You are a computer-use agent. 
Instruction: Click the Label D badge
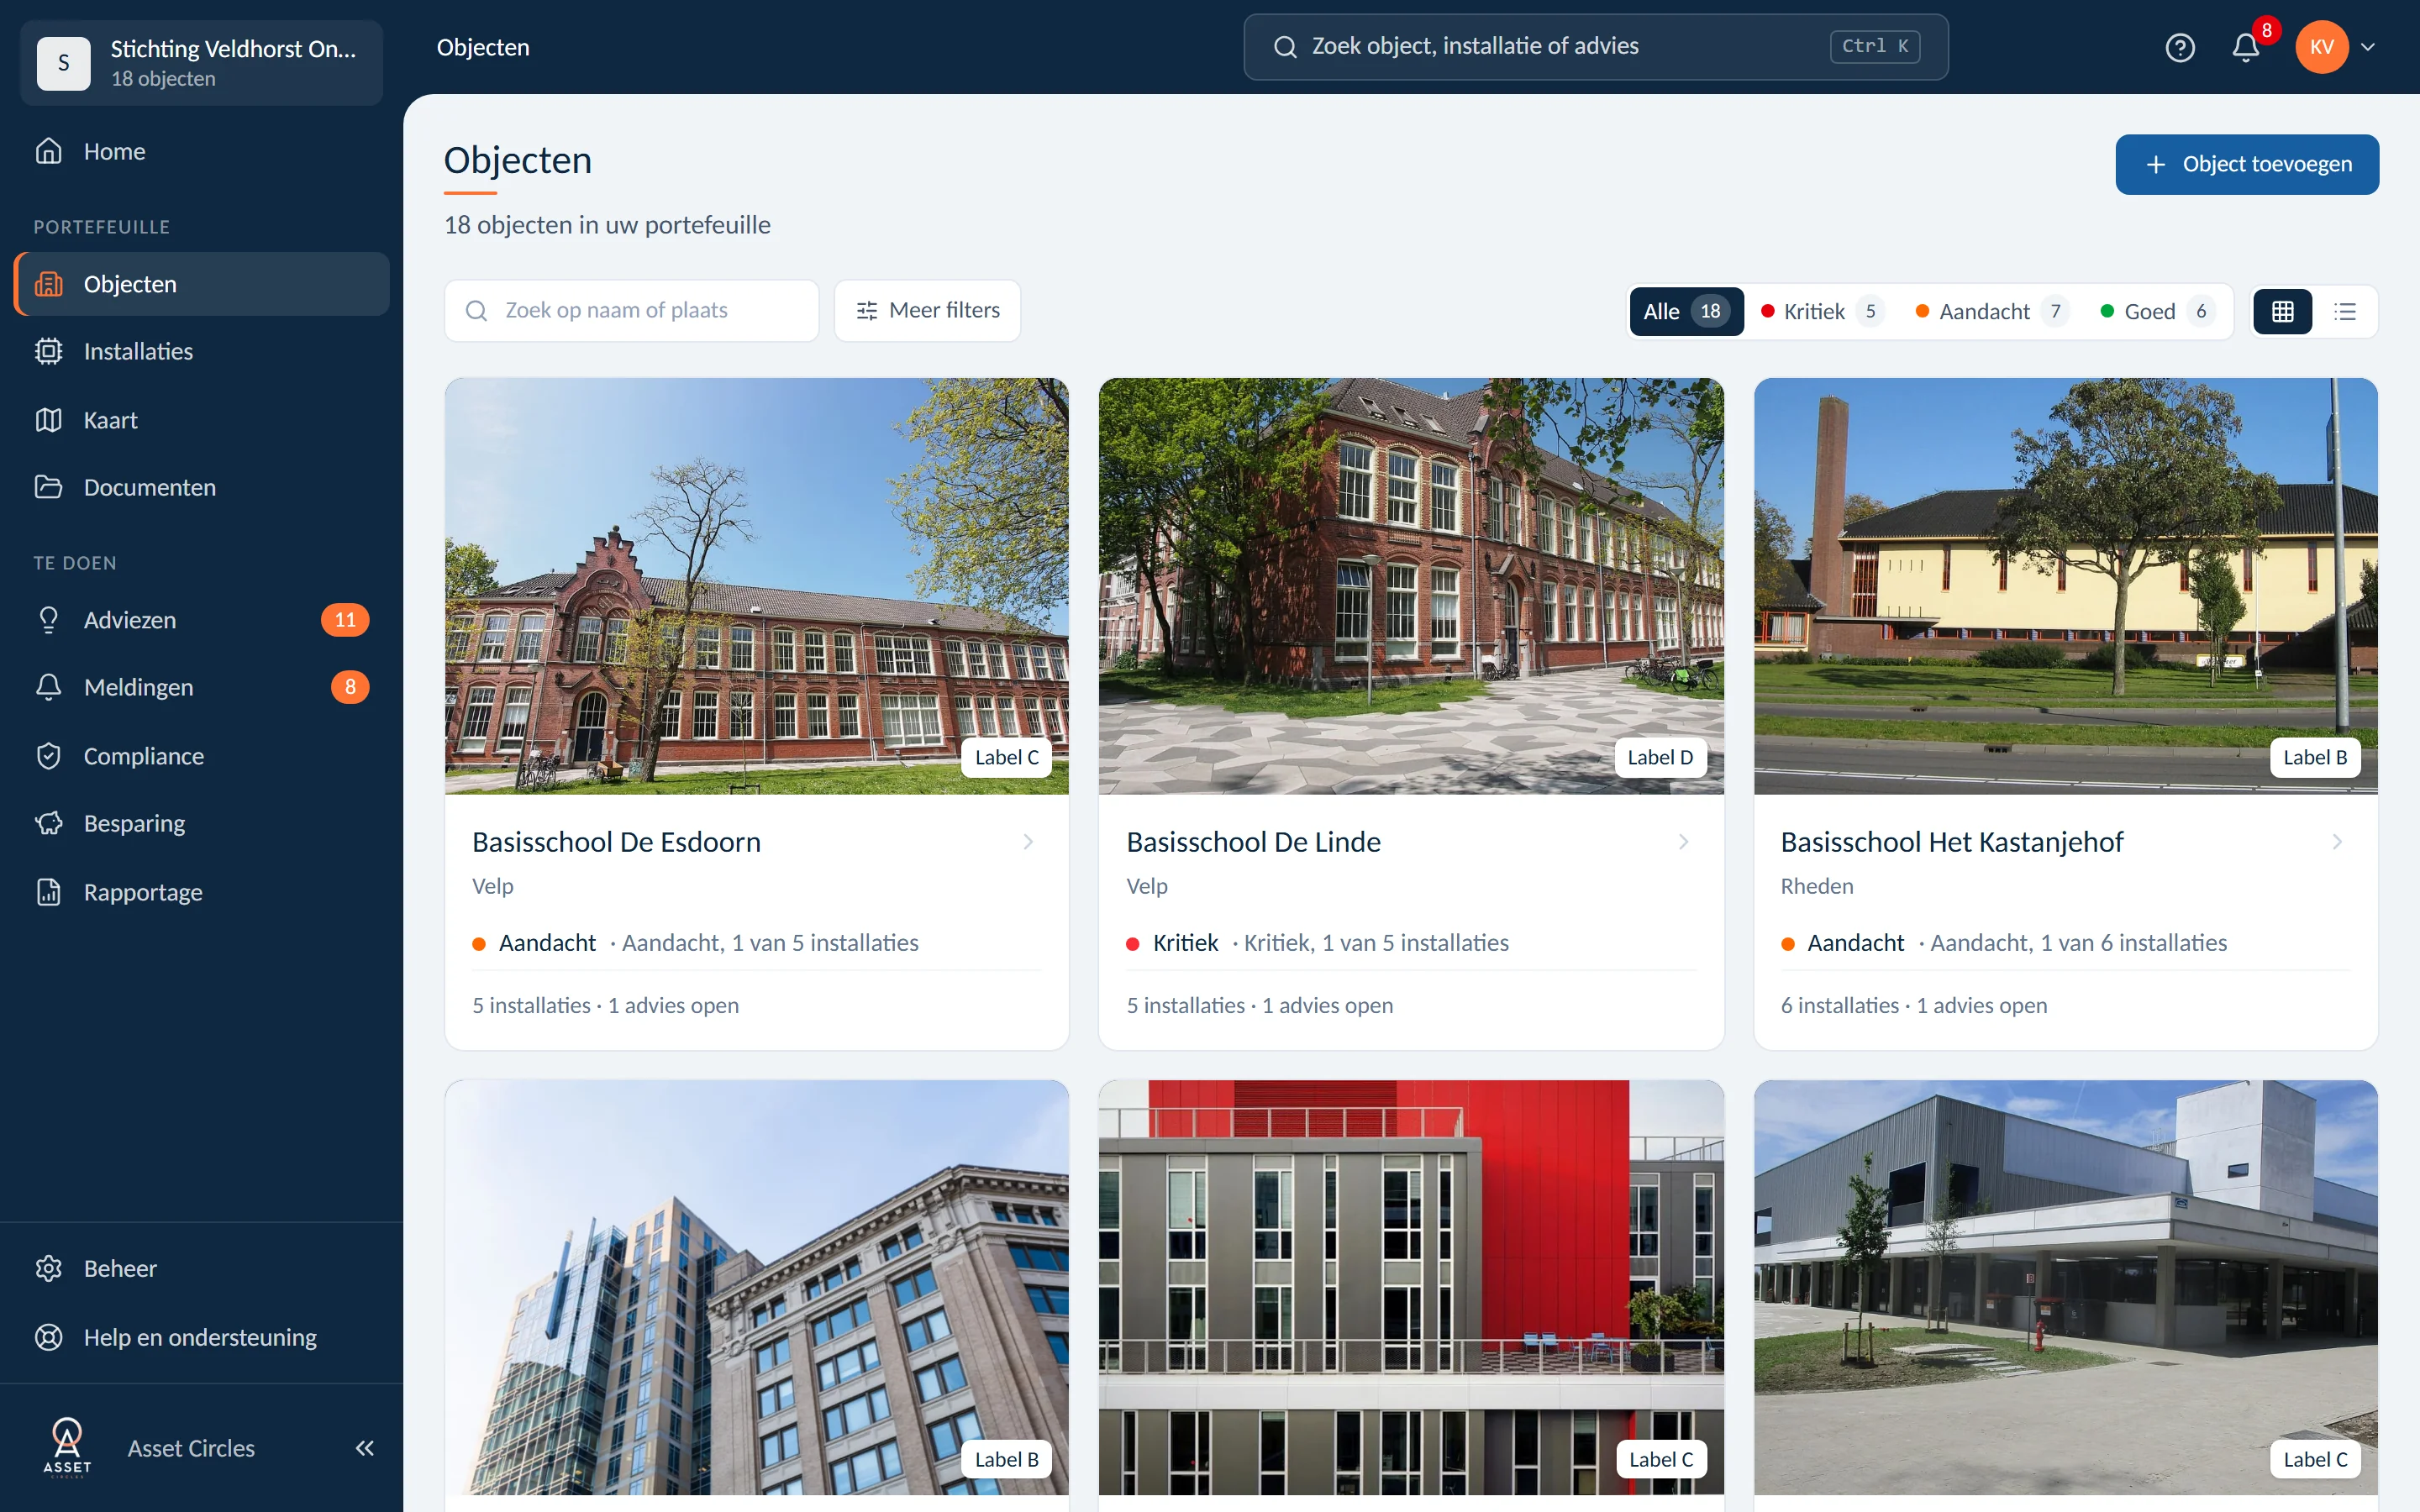click(1660, 757)
